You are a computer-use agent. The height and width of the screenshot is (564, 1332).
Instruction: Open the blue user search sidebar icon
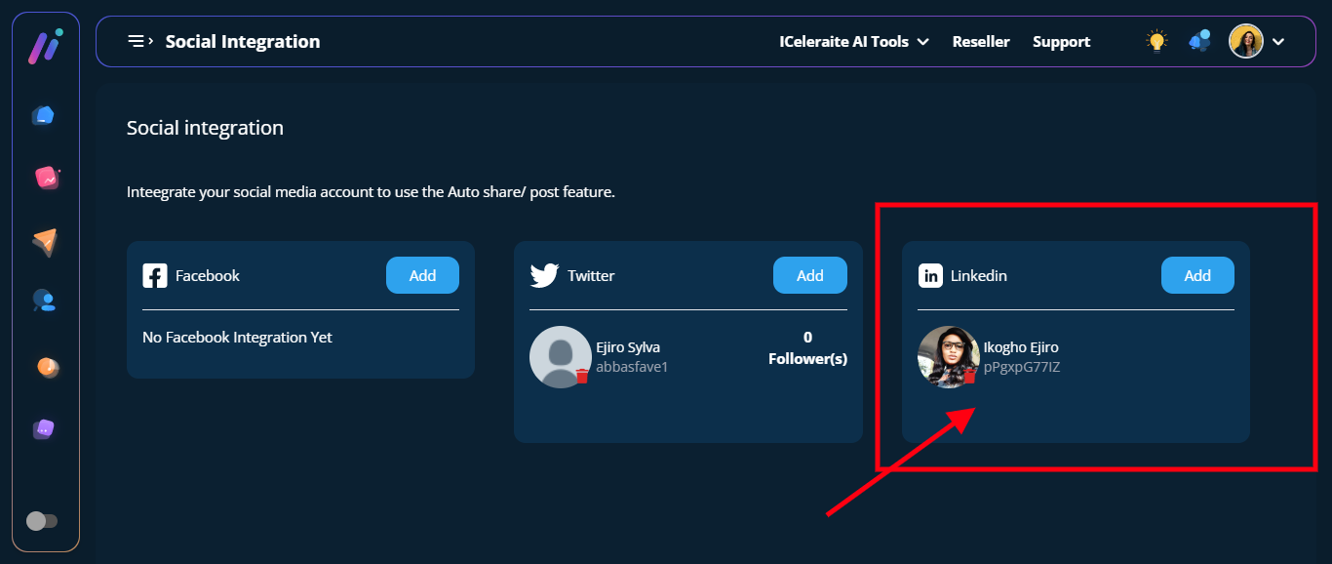tap(44, 302)
